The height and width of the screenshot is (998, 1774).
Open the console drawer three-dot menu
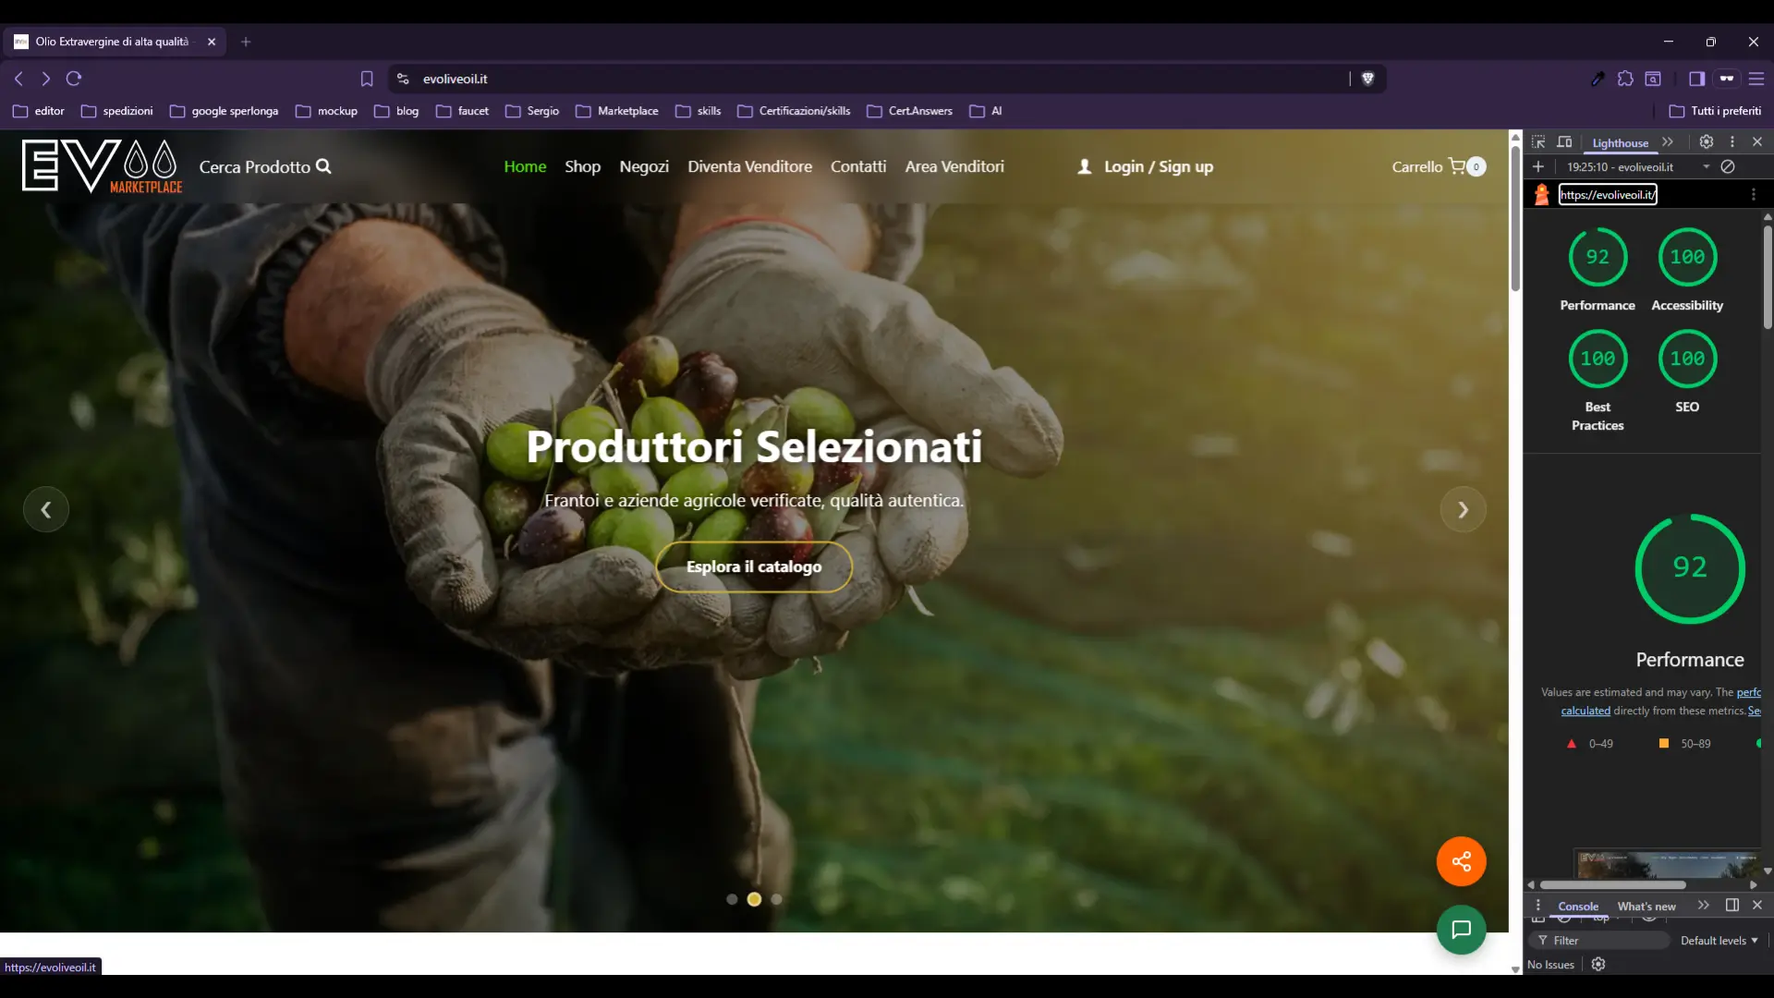(x=1537, y=906)
